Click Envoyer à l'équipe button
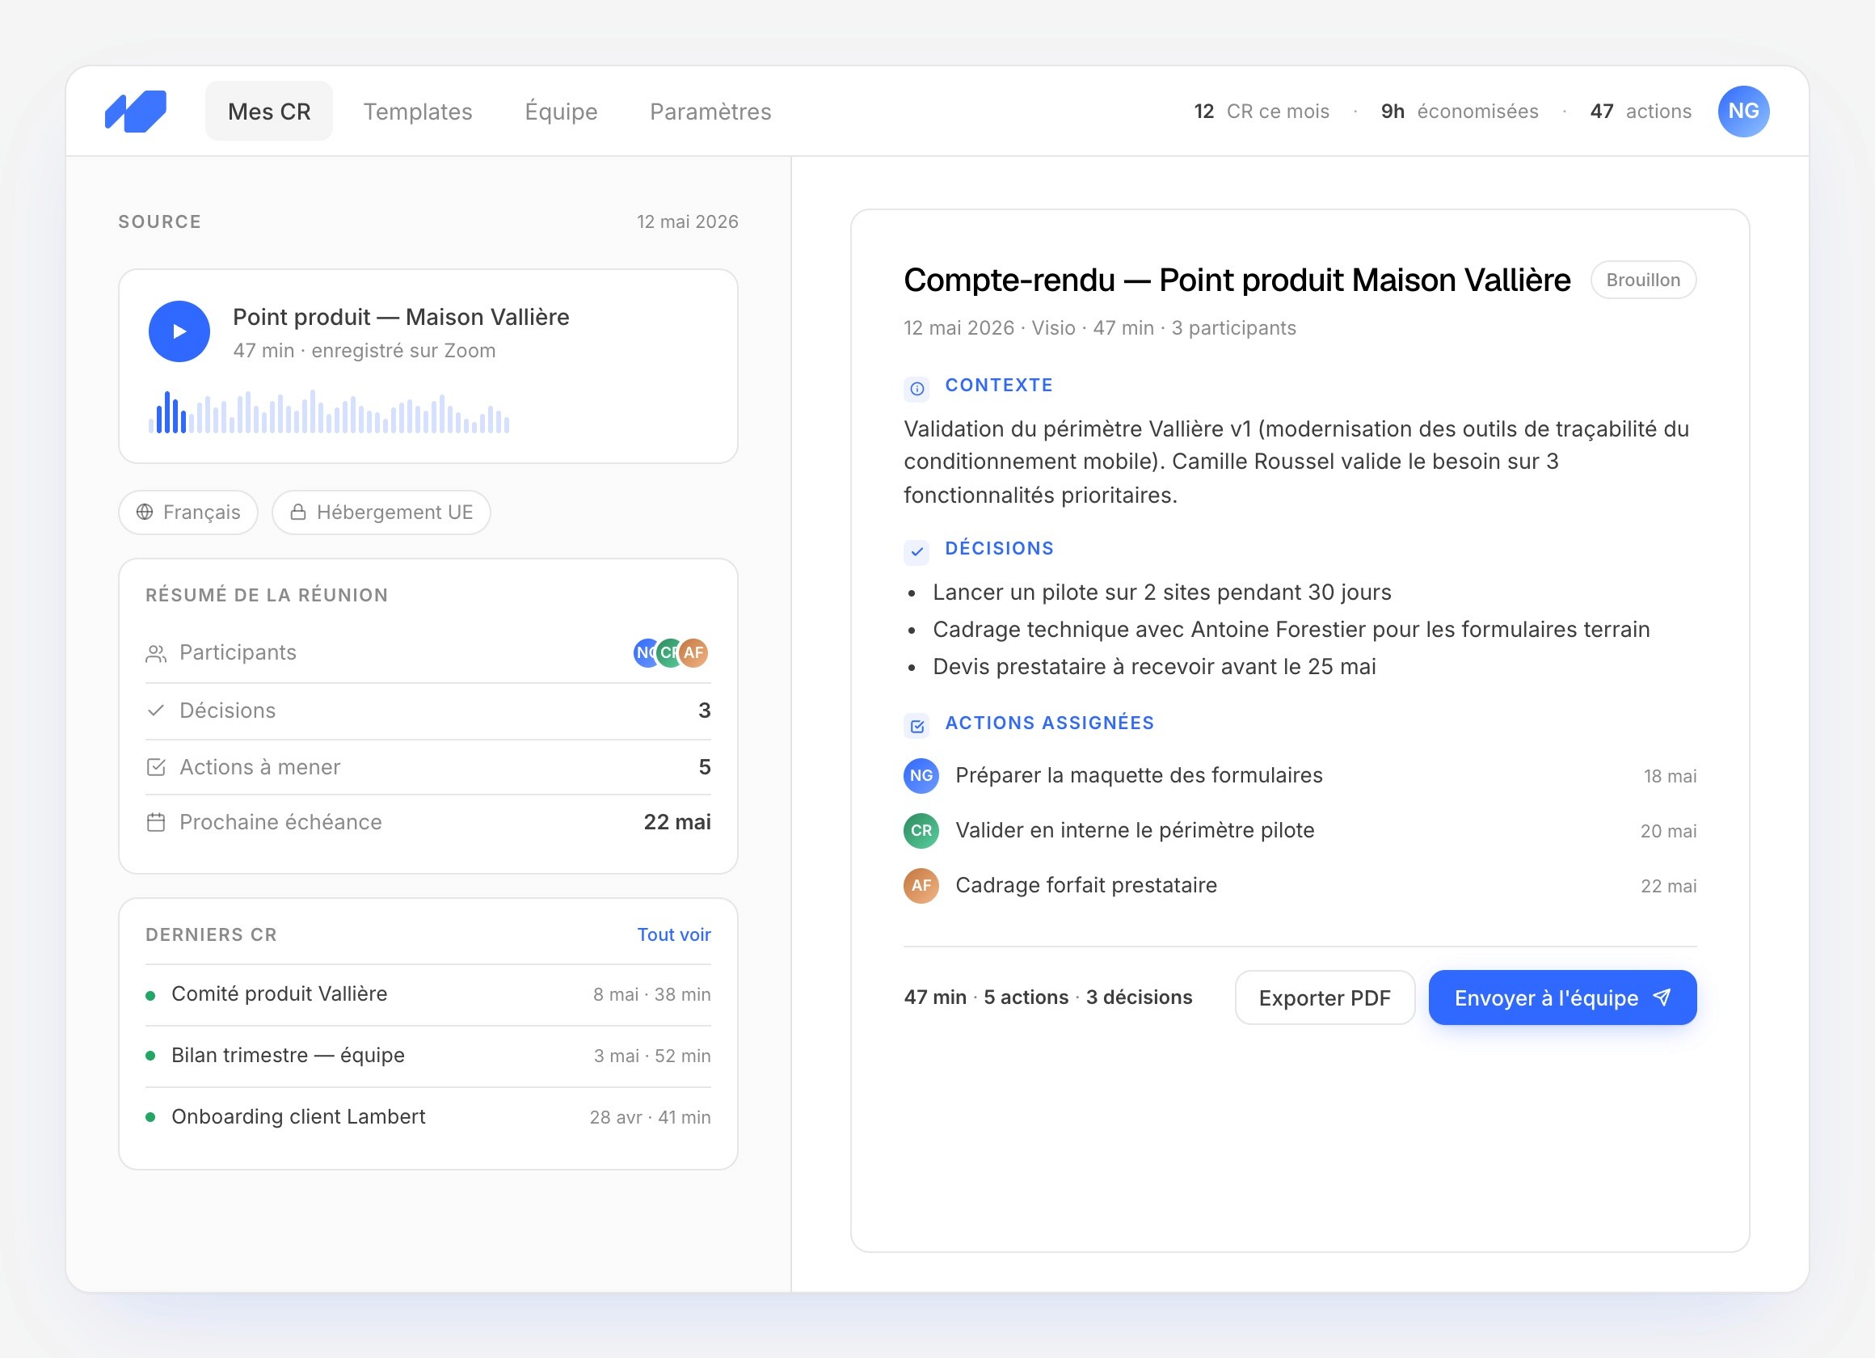The height and width of the screenshot is (1358, 1875). click(1561, 997)
